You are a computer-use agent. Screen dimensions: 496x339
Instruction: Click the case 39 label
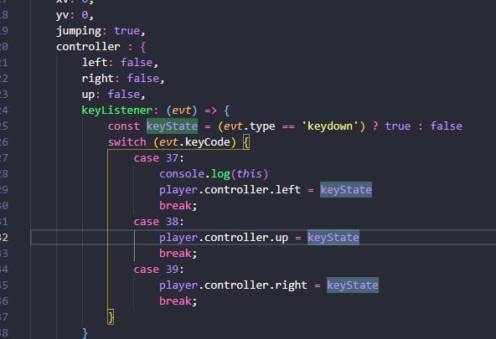pyautogui.click(x=159, y=270)
